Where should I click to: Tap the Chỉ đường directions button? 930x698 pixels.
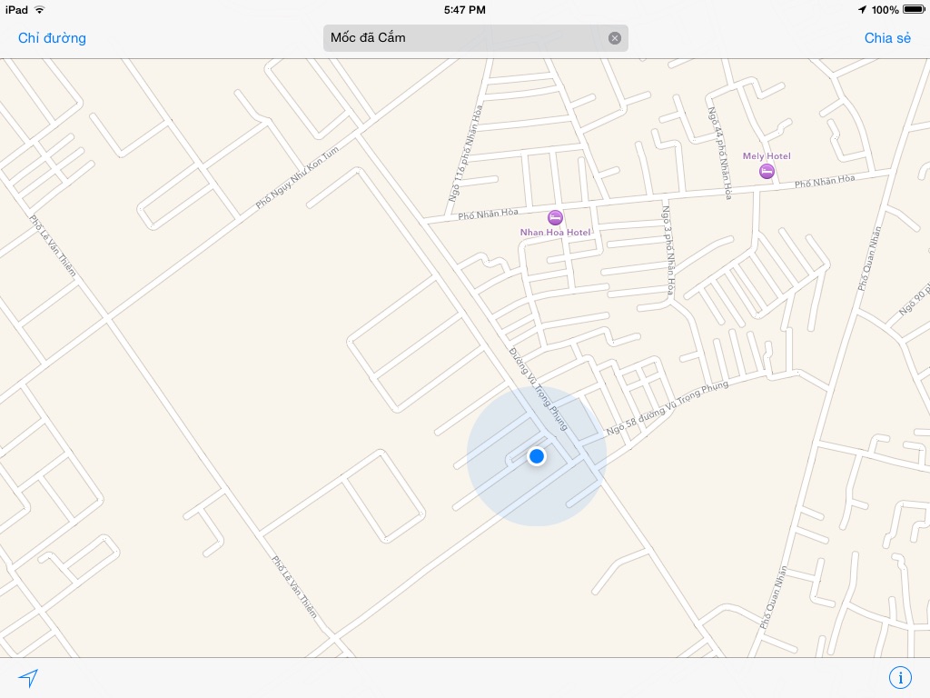pyautogui.click(x=52, y=38)
